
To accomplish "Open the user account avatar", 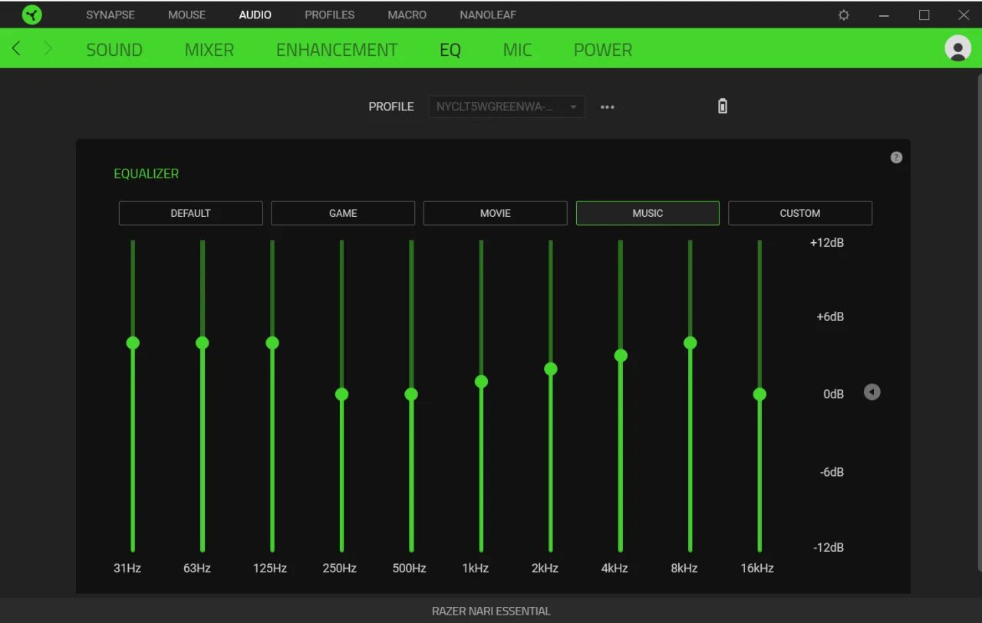I will [x=957, y=48].
